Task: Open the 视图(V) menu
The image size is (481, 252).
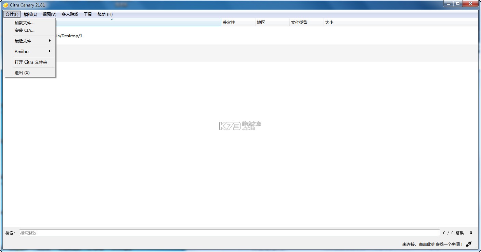Action: pos(49,14)
